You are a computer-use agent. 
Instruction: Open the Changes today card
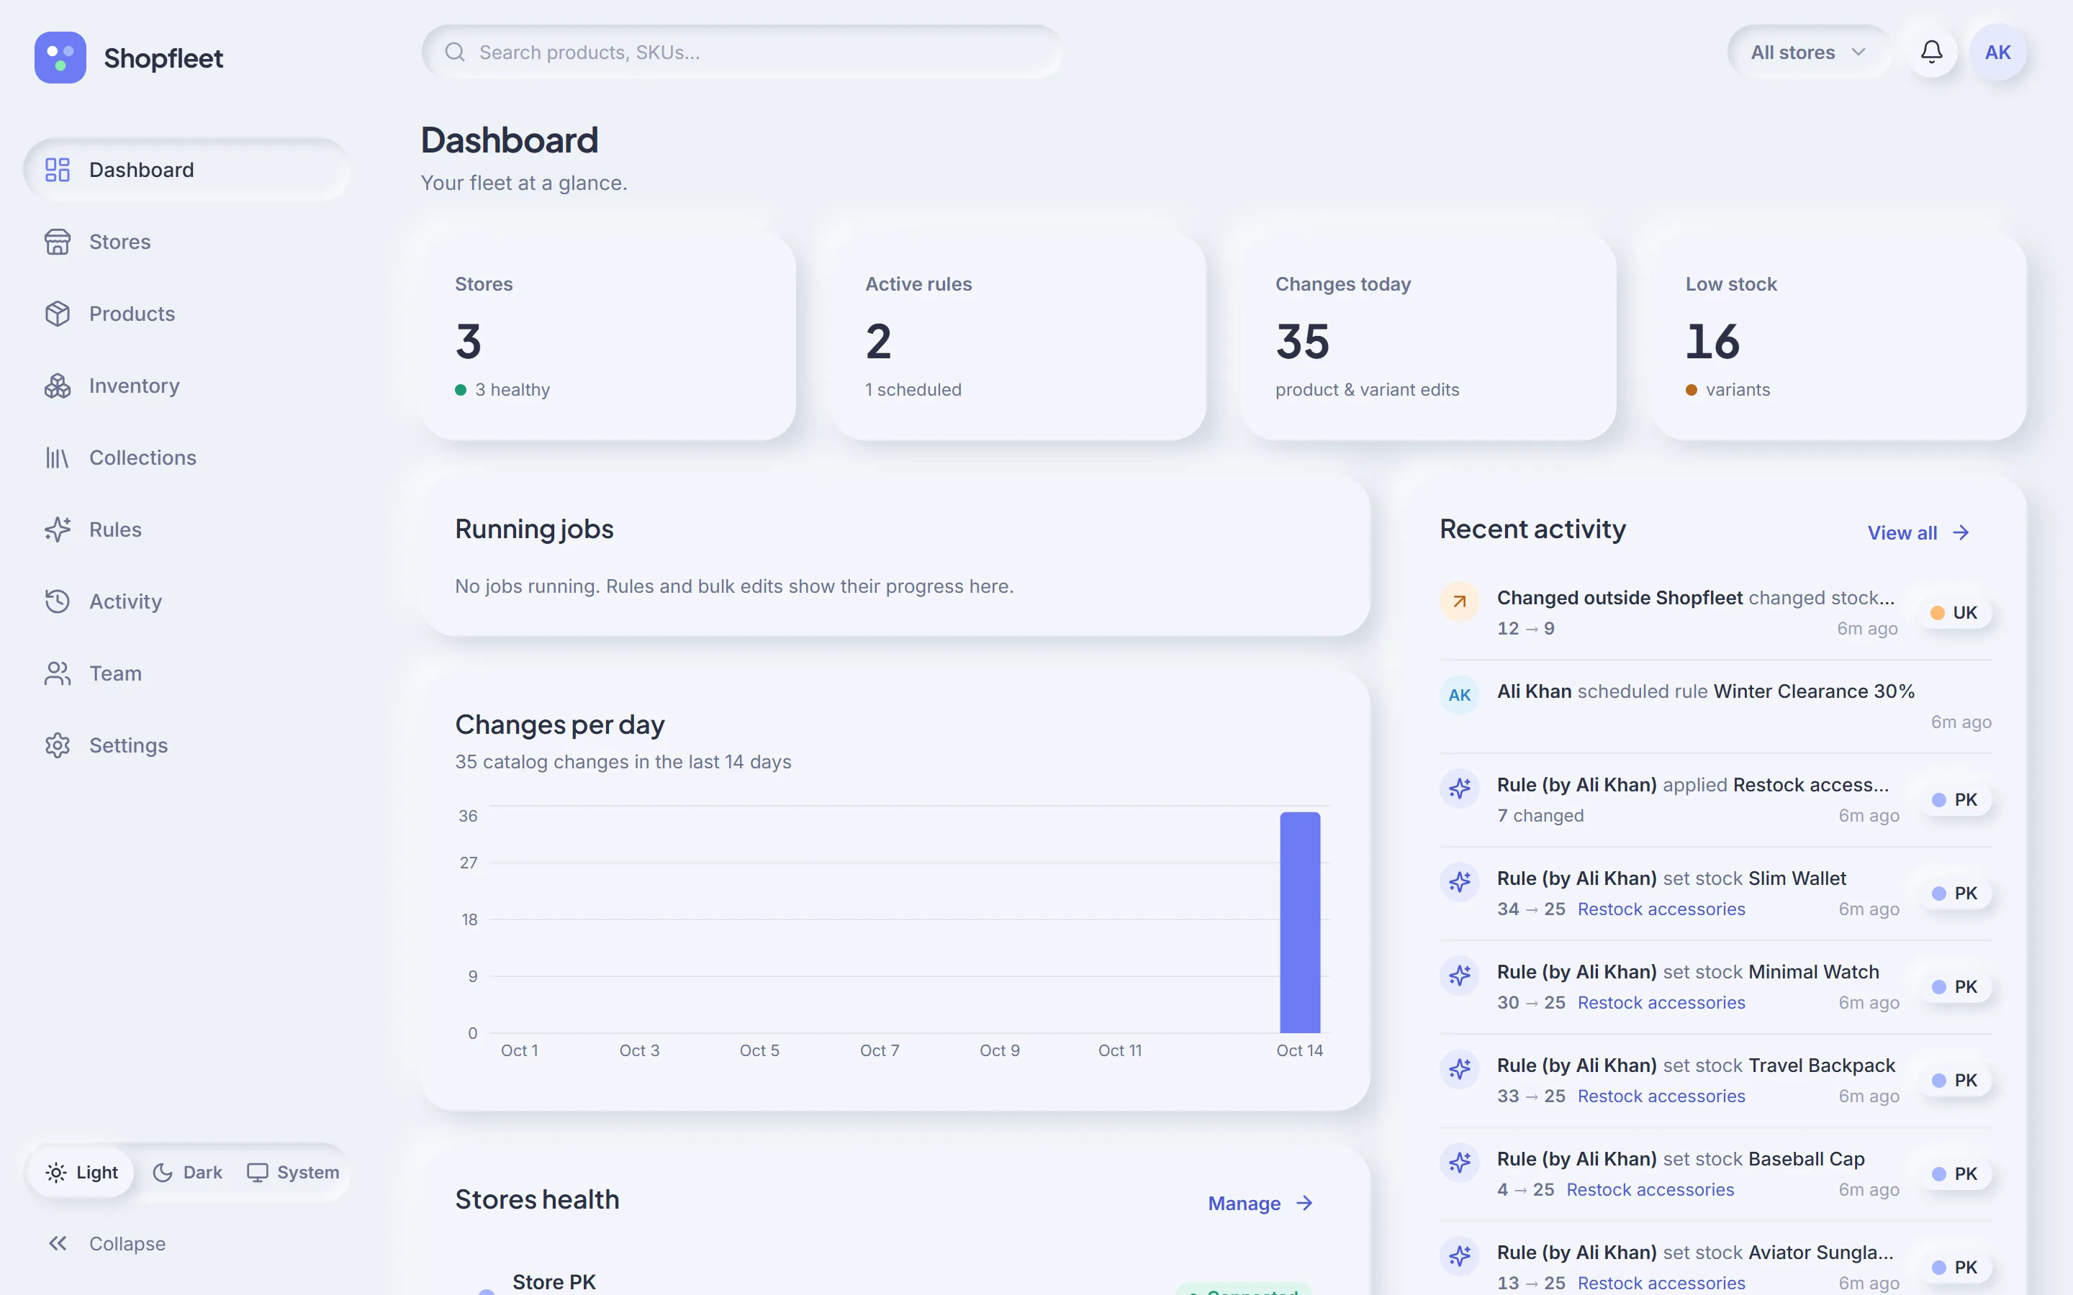(x=1428, y=336)
